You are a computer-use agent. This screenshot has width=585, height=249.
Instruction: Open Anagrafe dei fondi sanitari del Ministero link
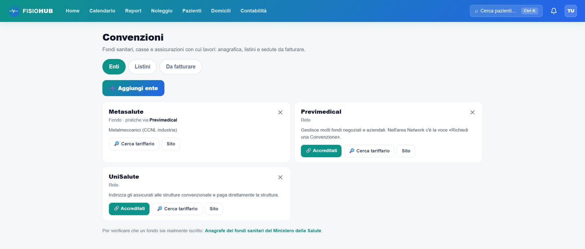(x=263, y=231)
